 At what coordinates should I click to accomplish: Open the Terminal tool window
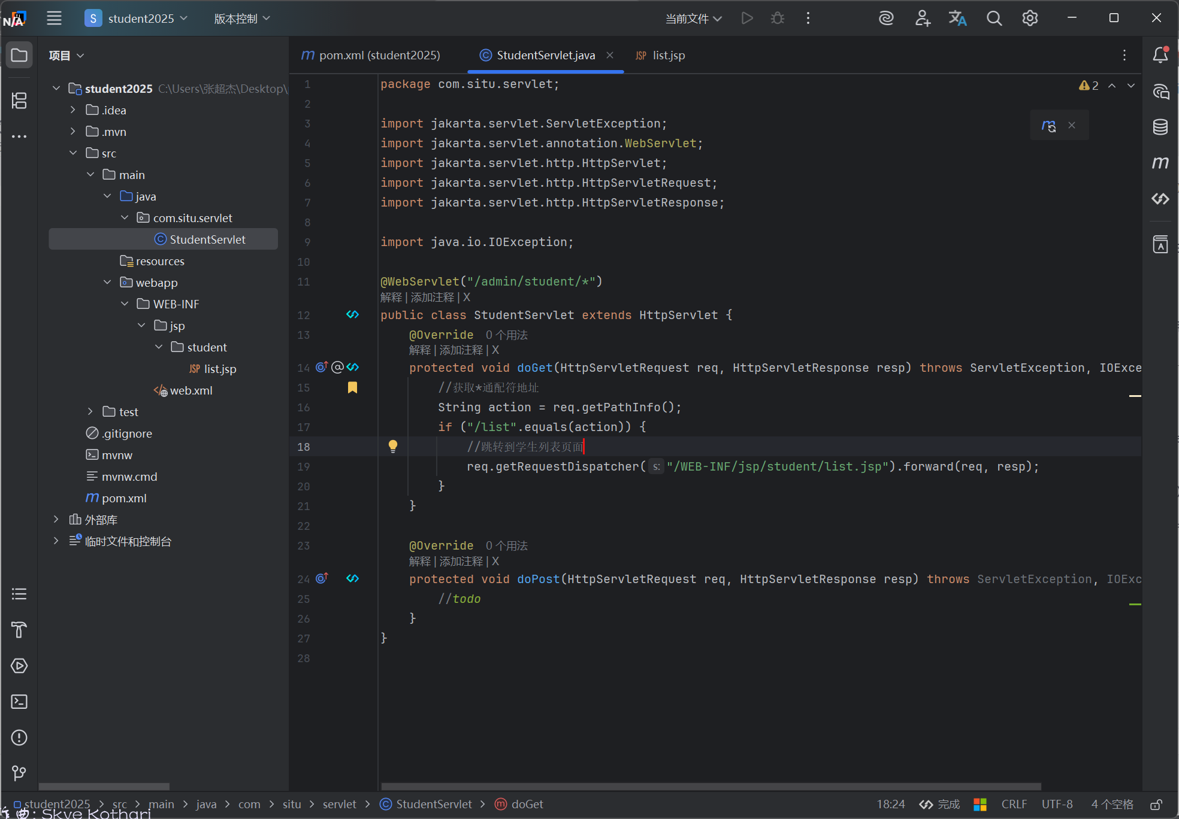[19, 702]
